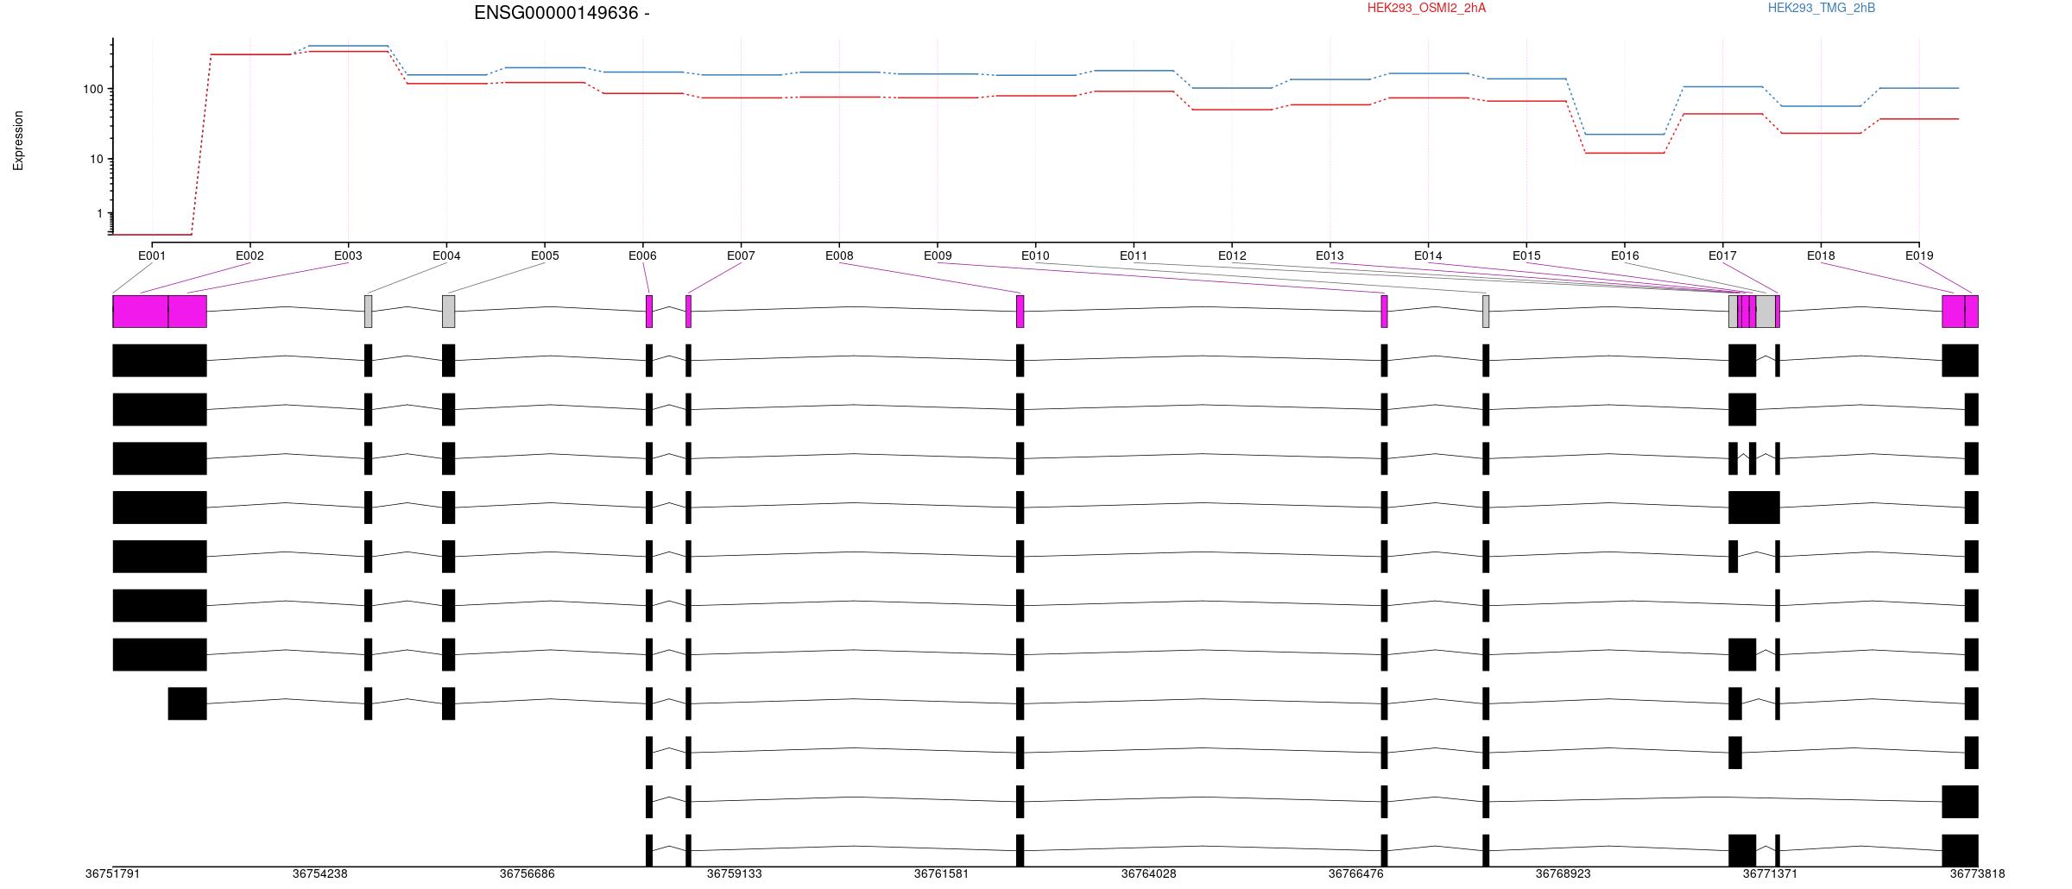The width and height of the screenshot is (2072, 889).
Task: Click exon label E018
Action: click(x=1821, y=255)
